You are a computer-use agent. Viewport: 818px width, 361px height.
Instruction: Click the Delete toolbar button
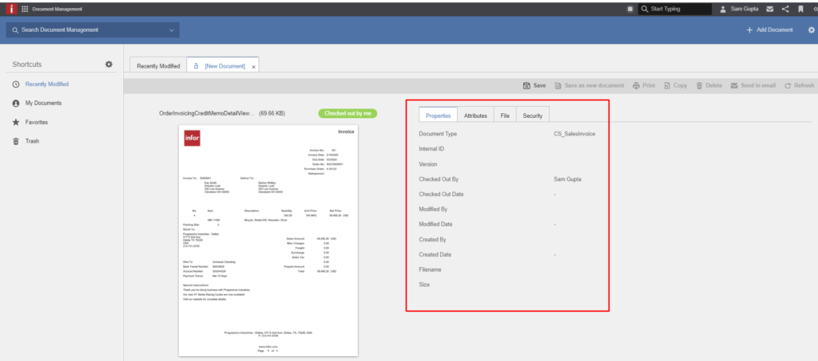tap(709, 85)
